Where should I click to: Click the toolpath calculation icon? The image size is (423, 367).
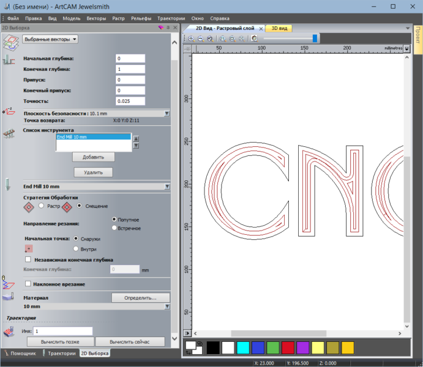pos(9,331)
